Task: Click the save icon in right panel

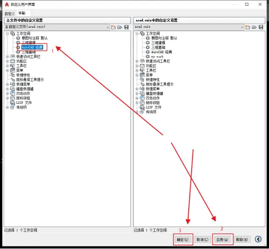Action: tap(261, 27)
